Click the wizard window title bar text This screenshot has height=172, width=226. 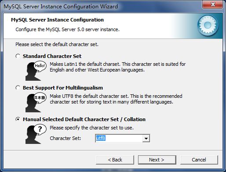pos(61,7)
